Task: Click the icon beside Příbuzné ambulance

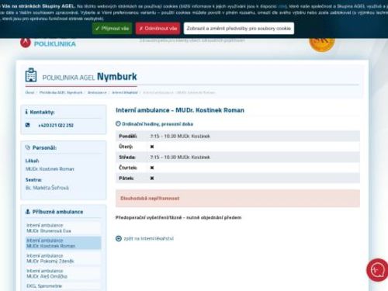Action: [28, 212]
